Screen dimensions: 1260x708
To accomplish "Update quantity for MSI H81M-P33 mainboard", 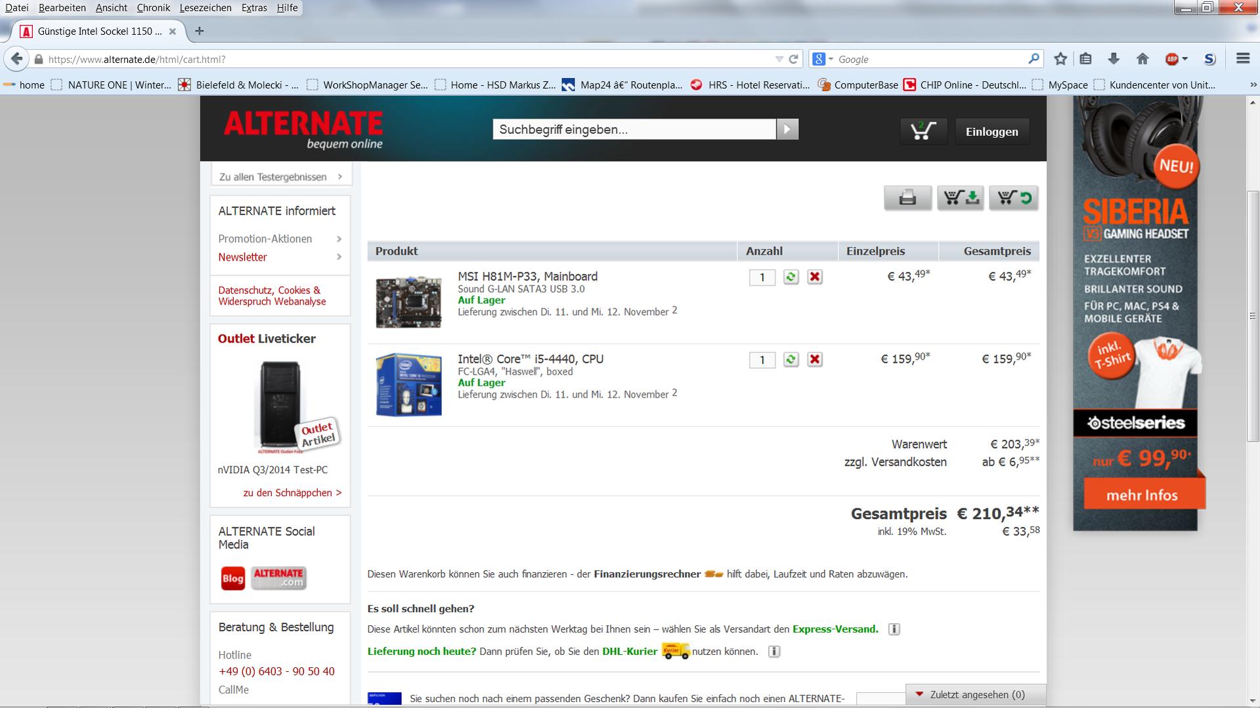I will pos(791,277).
